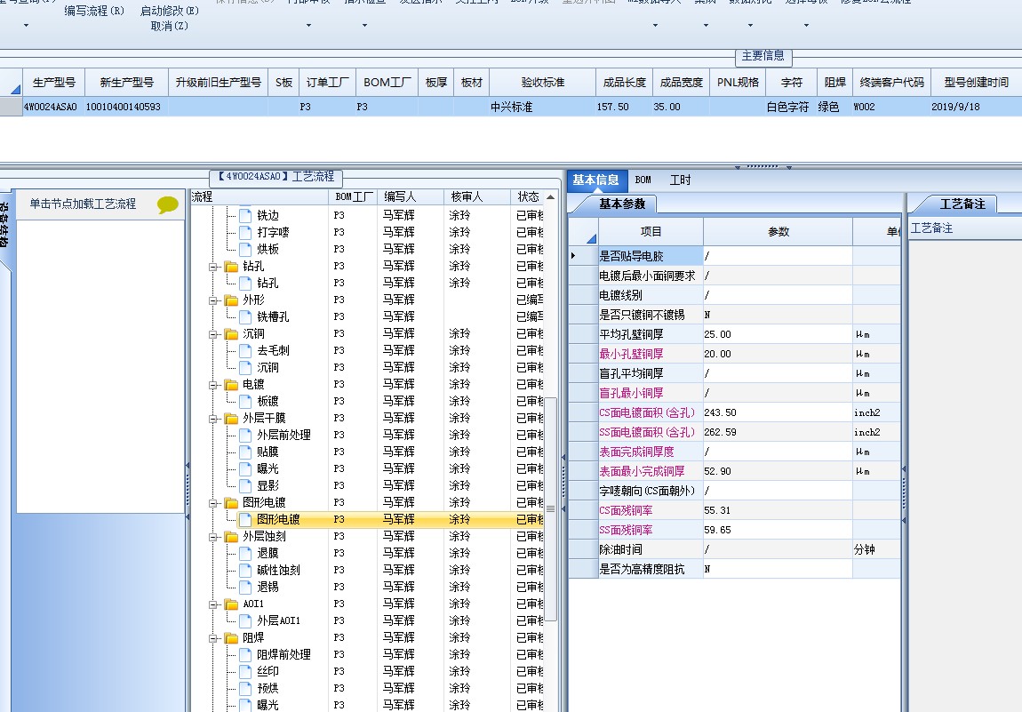Screen dimensions: 1022x712
Task: Click the 是否为高精度阻抗 row label
Action: [x=642, y=569]
